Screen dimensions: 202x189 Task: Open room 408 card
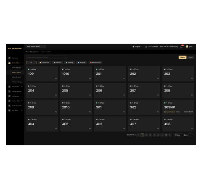tap(178, 124)
